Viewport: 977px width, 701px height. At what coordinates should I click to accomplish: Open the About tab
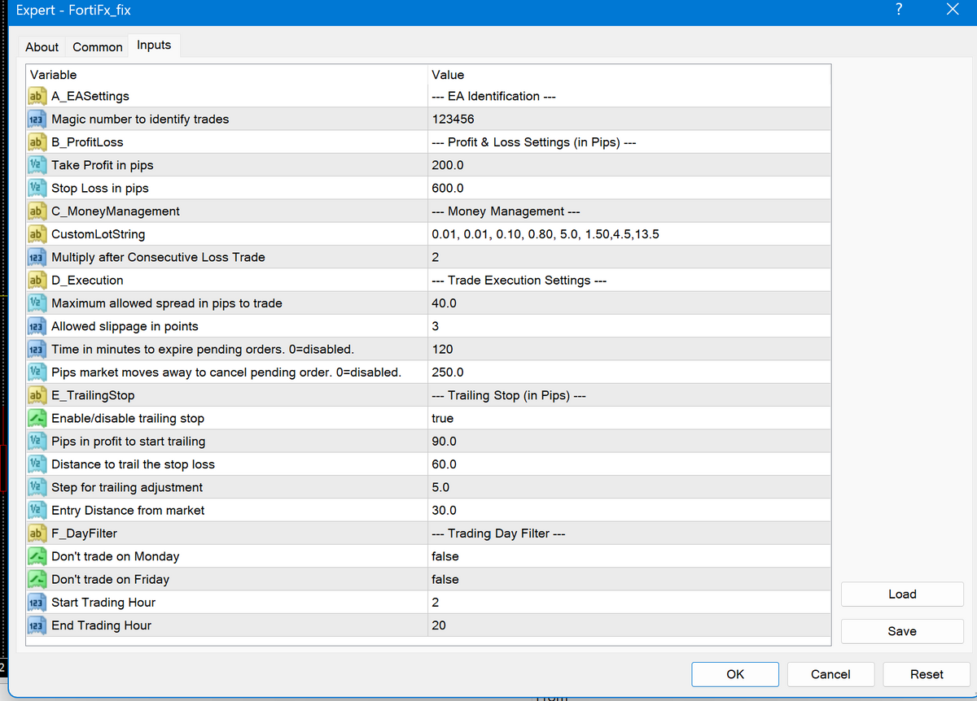coord(42,46)
